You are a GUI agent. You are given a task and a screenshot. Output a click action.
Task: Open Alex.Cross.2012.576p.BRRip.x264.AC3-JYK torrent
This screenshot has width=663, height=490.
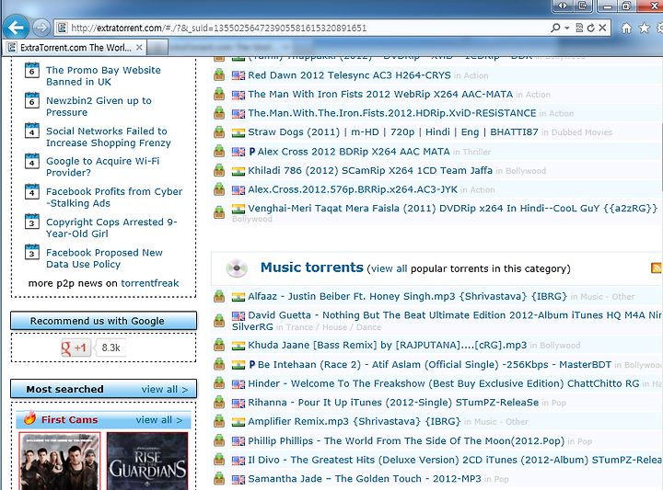[353, 189]
